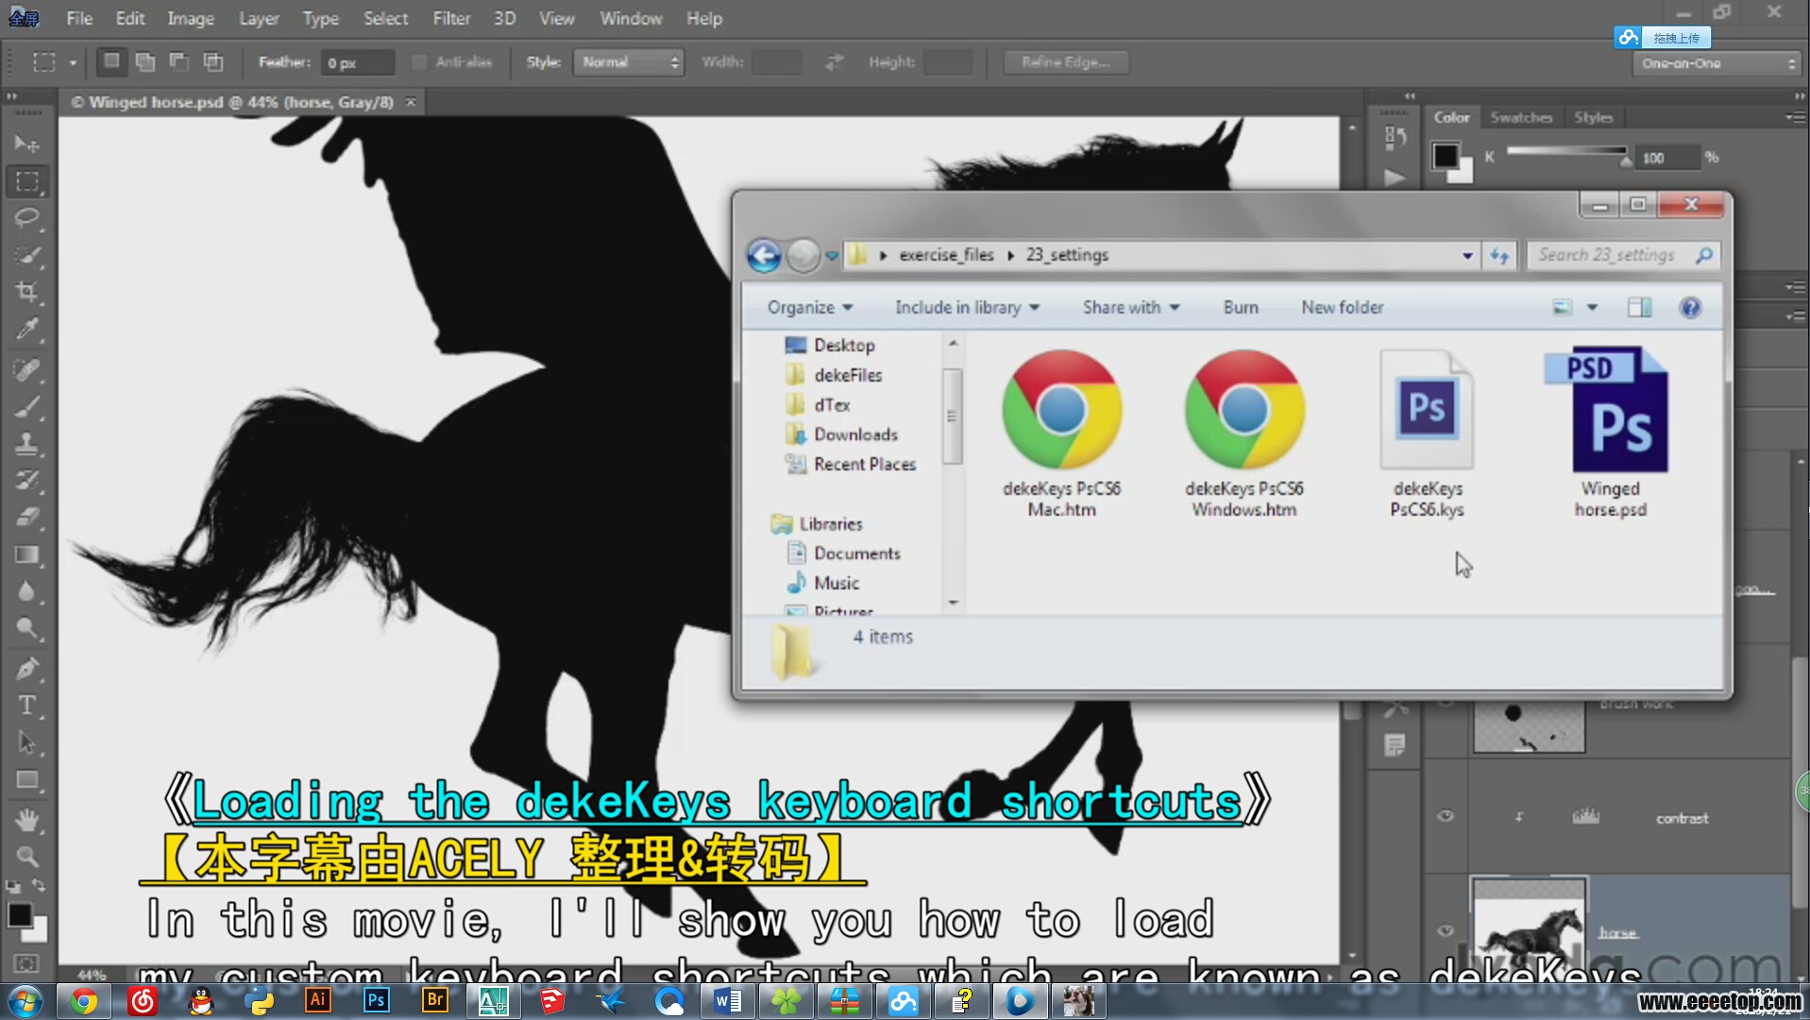1810x1020 pixels.
Task: Select the Horizontal Type tool
Action: click(26, 705)
